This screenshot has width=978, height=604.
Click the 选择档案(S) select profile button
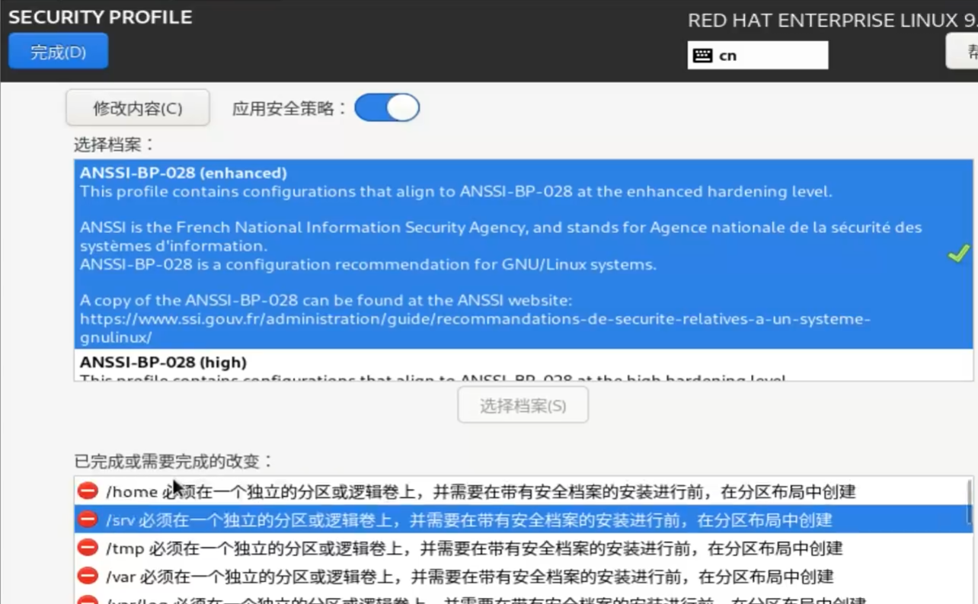pyautogui.click(x=523, y=405)
